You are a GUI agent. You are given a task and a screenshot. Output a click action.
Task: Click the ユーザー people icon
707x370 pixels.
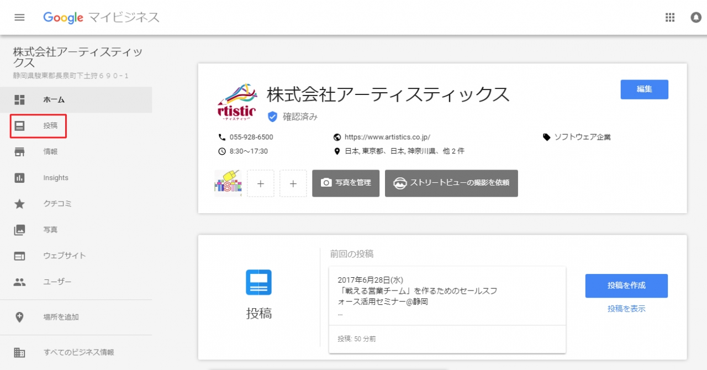19,282
